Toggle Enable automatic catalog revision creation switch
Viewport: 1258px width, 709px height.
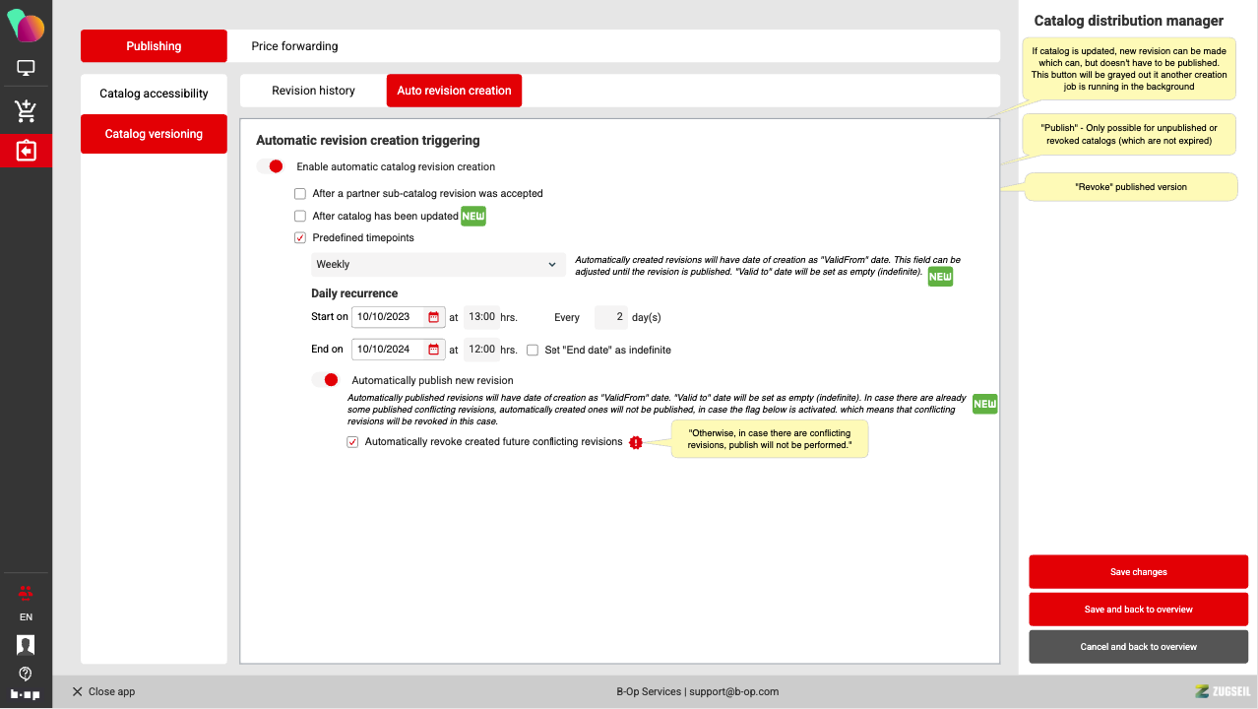coord(271,166)
